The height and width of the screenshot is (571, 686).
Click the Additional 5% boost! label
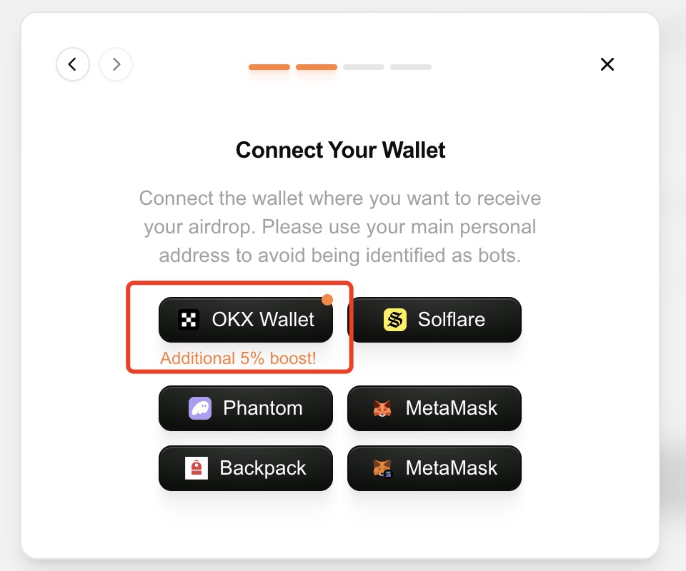tap(238, 358)
